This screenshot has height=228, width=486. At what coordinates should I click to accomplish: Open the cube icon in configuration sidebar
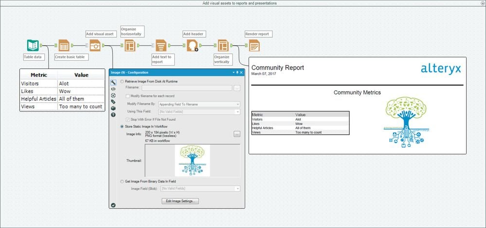[113, 108]
